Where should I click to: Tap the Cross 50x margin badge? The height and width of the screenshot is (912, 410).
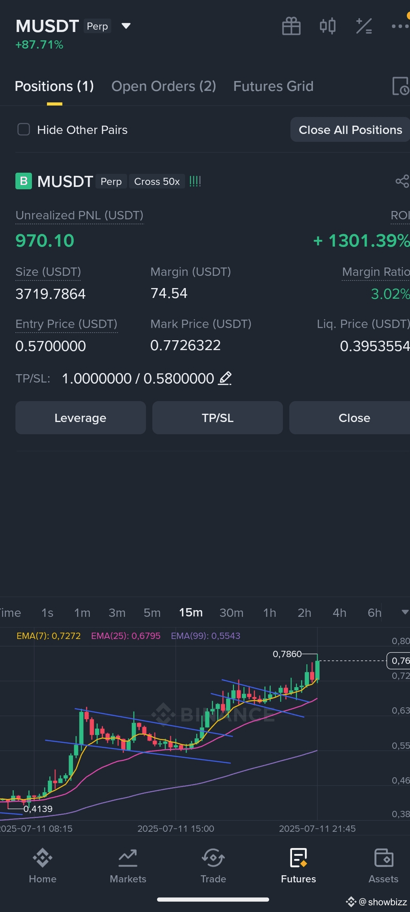(157, 181)
